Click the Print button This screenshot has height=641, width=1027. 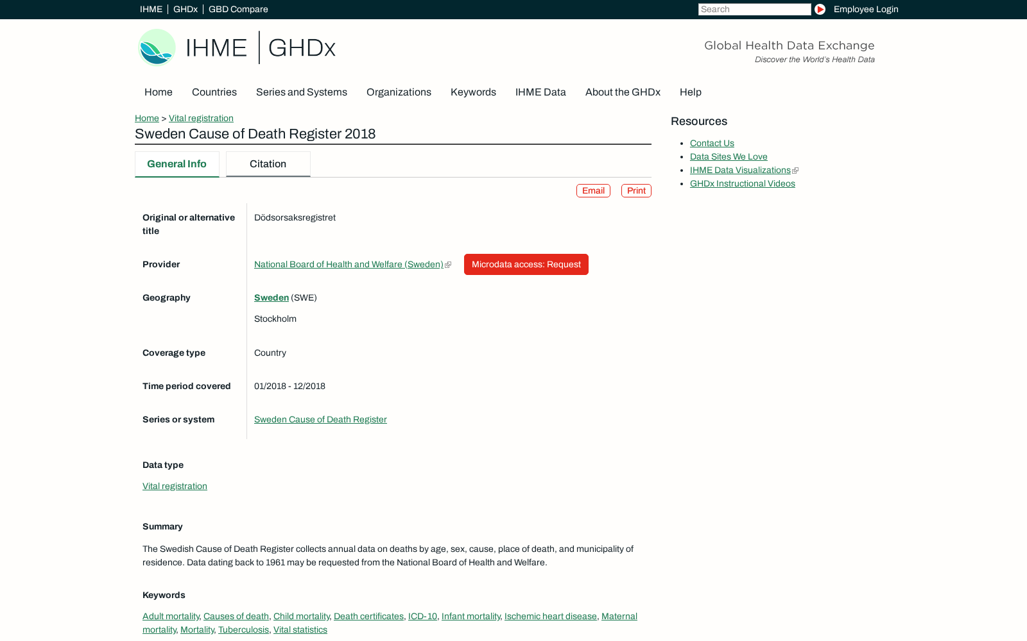636,191
